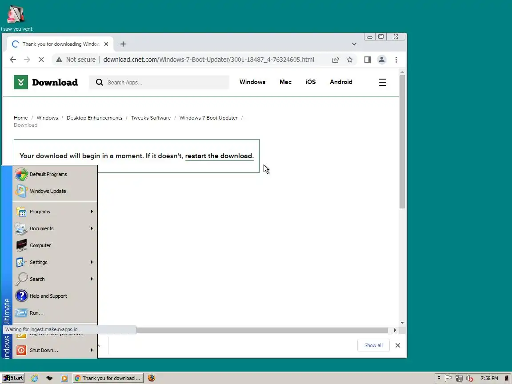Launch the media player quick launch icon
The height and width of the screenshot is (384, 512).
(64, 378)
